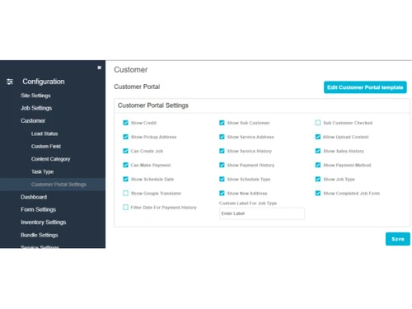Disable Show Schedule Date checkbox
The width and height of the screenshot is (412, 309).
pos(125,179)
